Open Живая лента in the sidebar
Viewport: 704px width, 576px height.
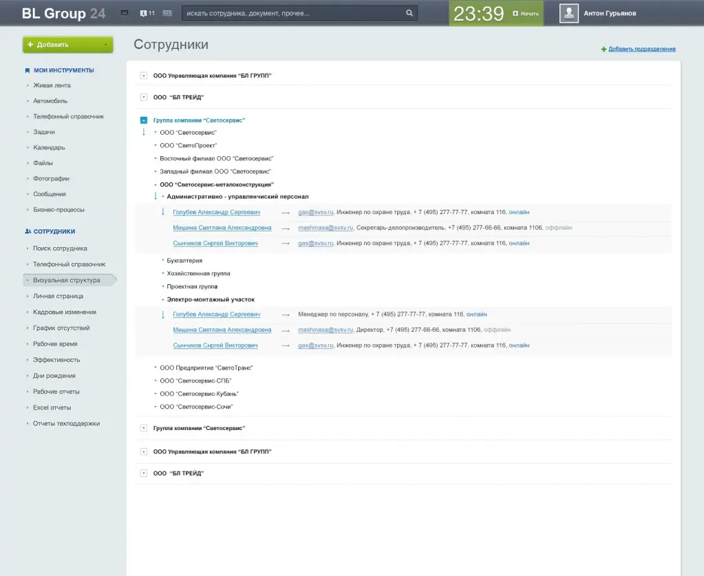[52, 85]
